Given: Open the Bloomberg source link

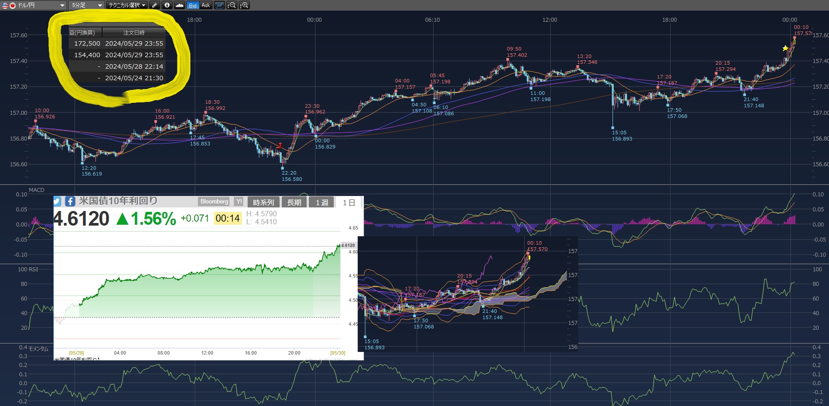Looking at the screenshot, I should click(214, 202).
